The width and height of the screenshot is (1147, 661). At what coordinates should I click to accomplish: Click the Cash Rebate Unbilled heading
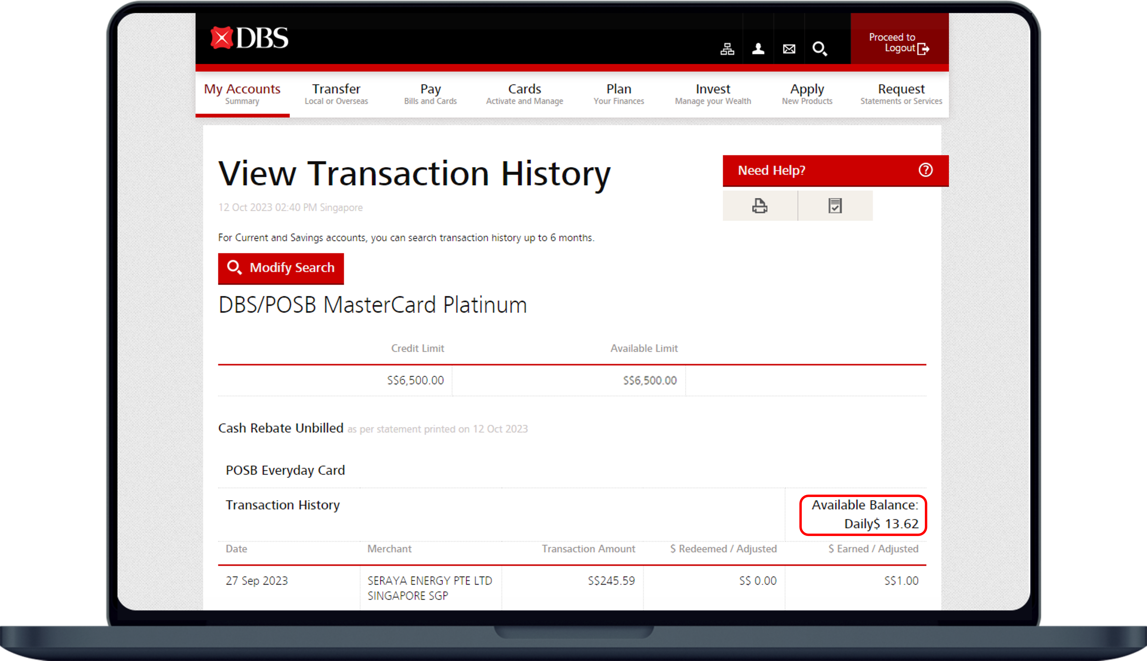[x=280, y=428]
